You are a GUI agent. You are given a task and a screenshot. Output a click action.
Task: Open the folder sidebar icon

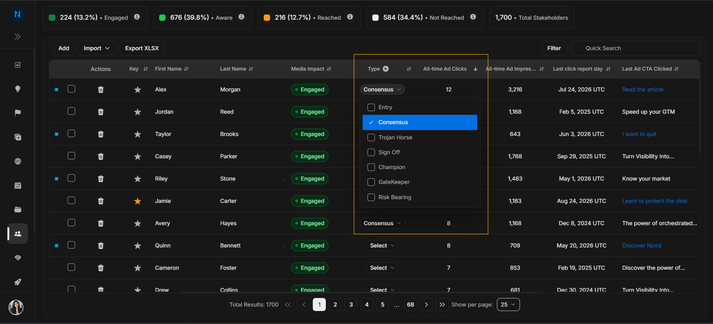pos(17,210)
